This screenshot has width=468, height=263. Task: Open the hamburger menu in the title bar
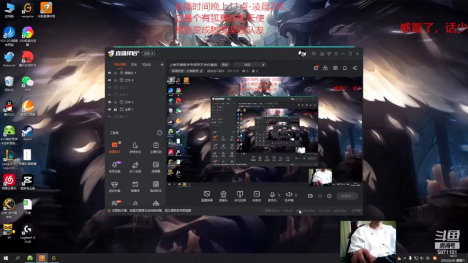pos(336,54)
